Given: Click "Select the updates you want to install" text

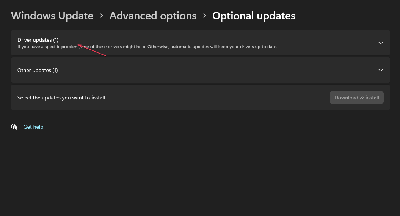Looking at the screenshot, I should 61,98.
